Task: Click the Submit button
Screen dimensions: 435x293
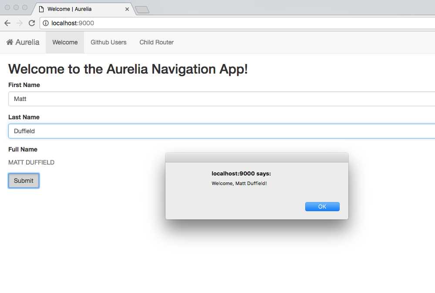Action: click(x=24, y=181)
